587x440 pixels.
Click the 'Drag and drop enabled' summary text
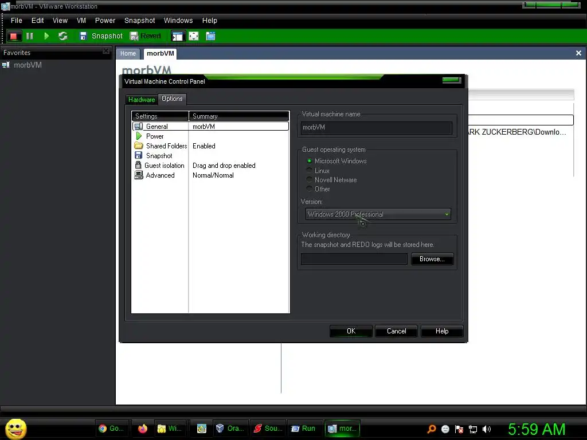click(224, 166)
